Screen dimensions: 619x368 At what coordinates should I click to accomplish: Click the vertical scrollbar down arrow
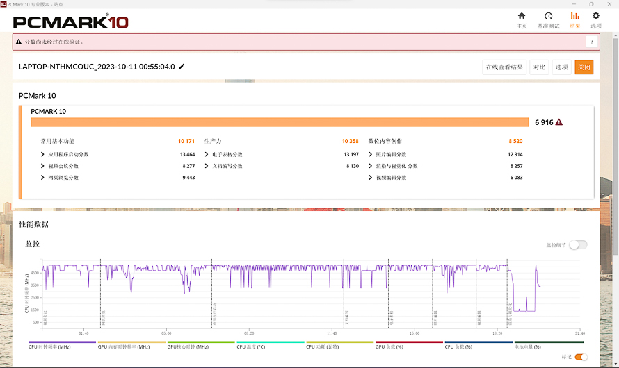[616, 365]
